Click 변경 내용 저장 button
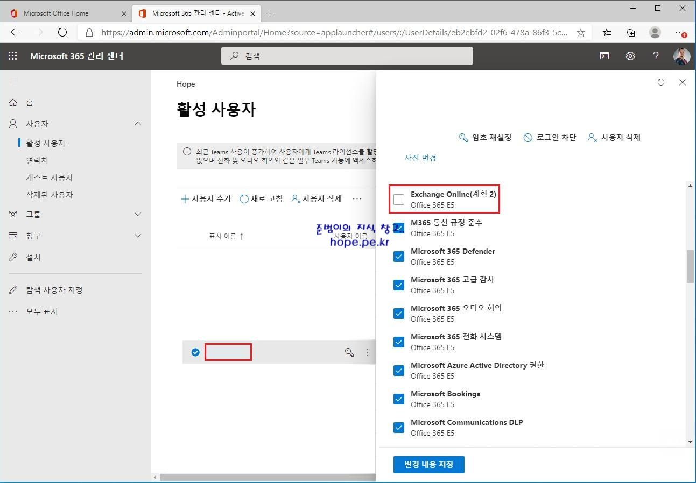696x483 pixels. (x=429, y=464)
